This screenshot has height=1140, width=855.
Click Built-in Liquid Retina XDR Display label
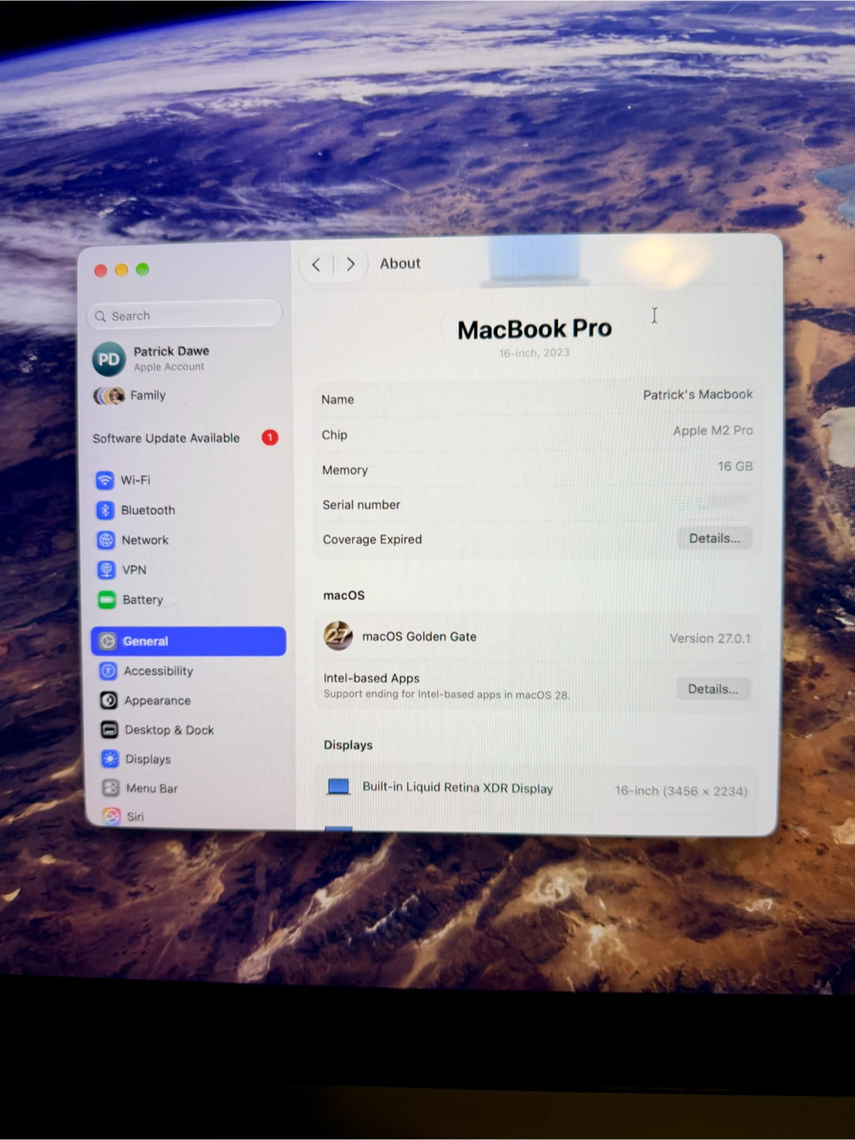(458, 788)
